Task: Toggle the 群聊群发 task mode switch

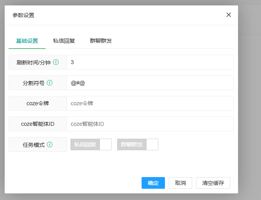Action: [x=138, y=144]
